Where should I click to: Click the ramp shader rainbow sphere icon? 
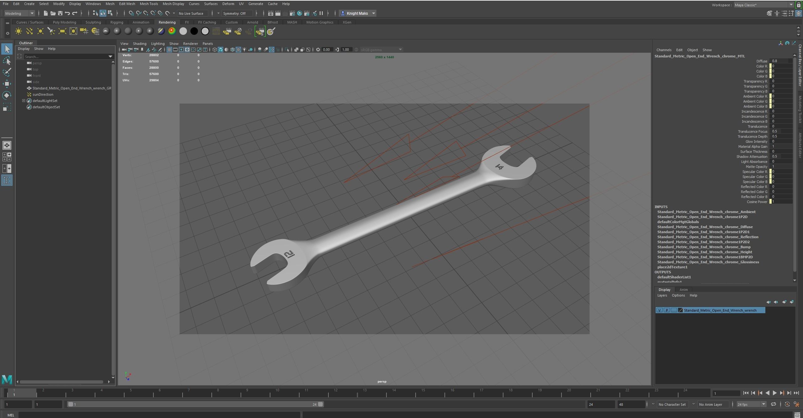tap(172, 31)
